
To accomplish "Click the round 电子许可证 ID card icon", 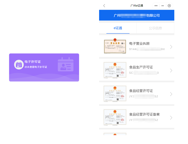I will click(19, 64).
